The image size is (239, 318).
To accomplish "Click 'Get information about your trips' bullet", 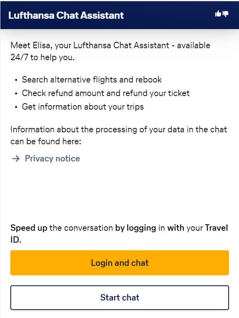I will pyautogui.click(x=82, y=107).
